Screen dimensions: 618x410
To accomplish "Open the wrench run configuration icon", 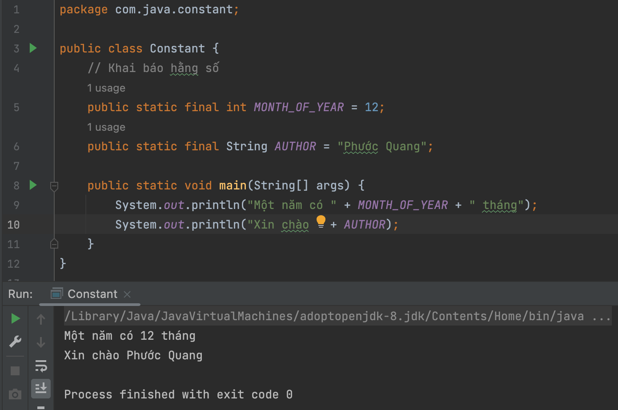I will [x=15, y=342].
